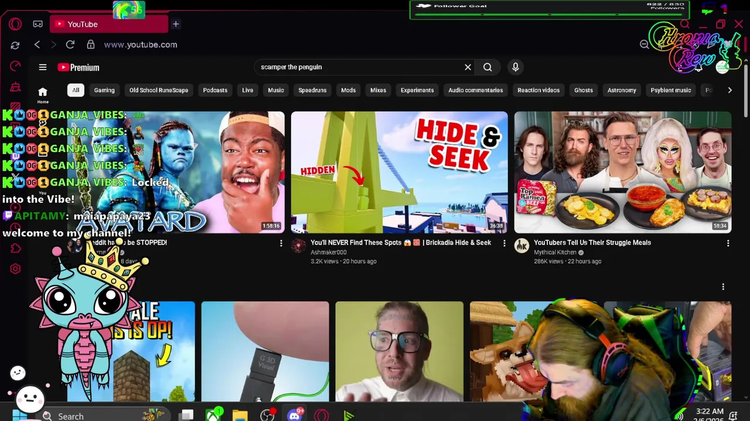Open the Mythical Kitchen channel avatar
The width and height of the screenshot is (750, 421).
point(521,246)
